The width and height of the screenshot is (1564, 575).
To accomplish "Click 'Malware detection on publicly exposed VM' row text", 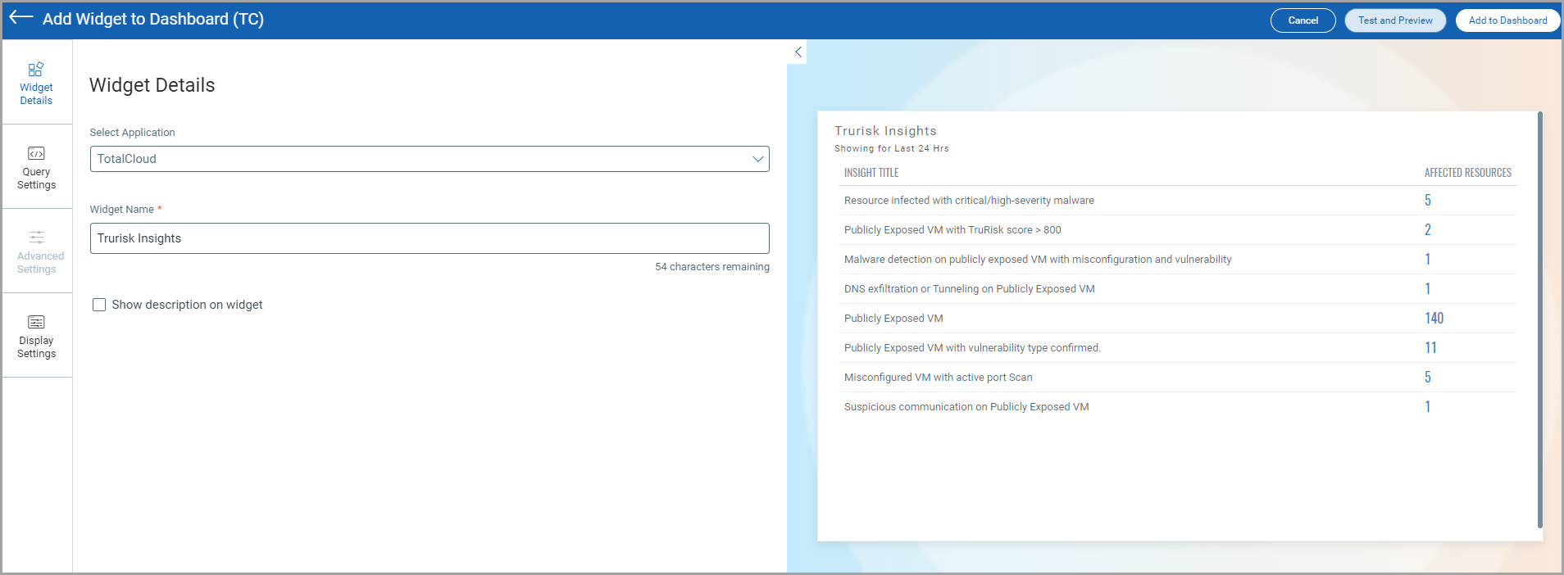I will coord(1038,260).
